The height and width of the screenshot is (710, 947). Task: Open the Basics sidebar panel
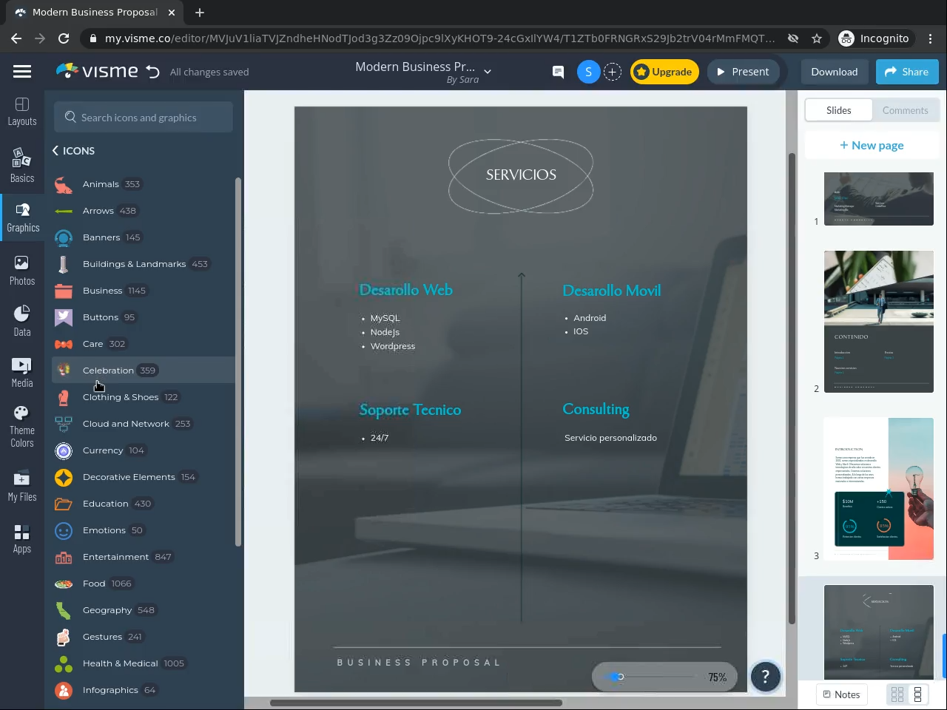point(22,165)
